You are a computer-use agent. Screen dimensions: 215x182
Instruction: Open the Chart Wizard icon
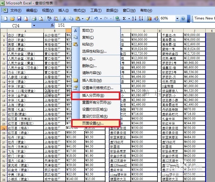point(149,19)
